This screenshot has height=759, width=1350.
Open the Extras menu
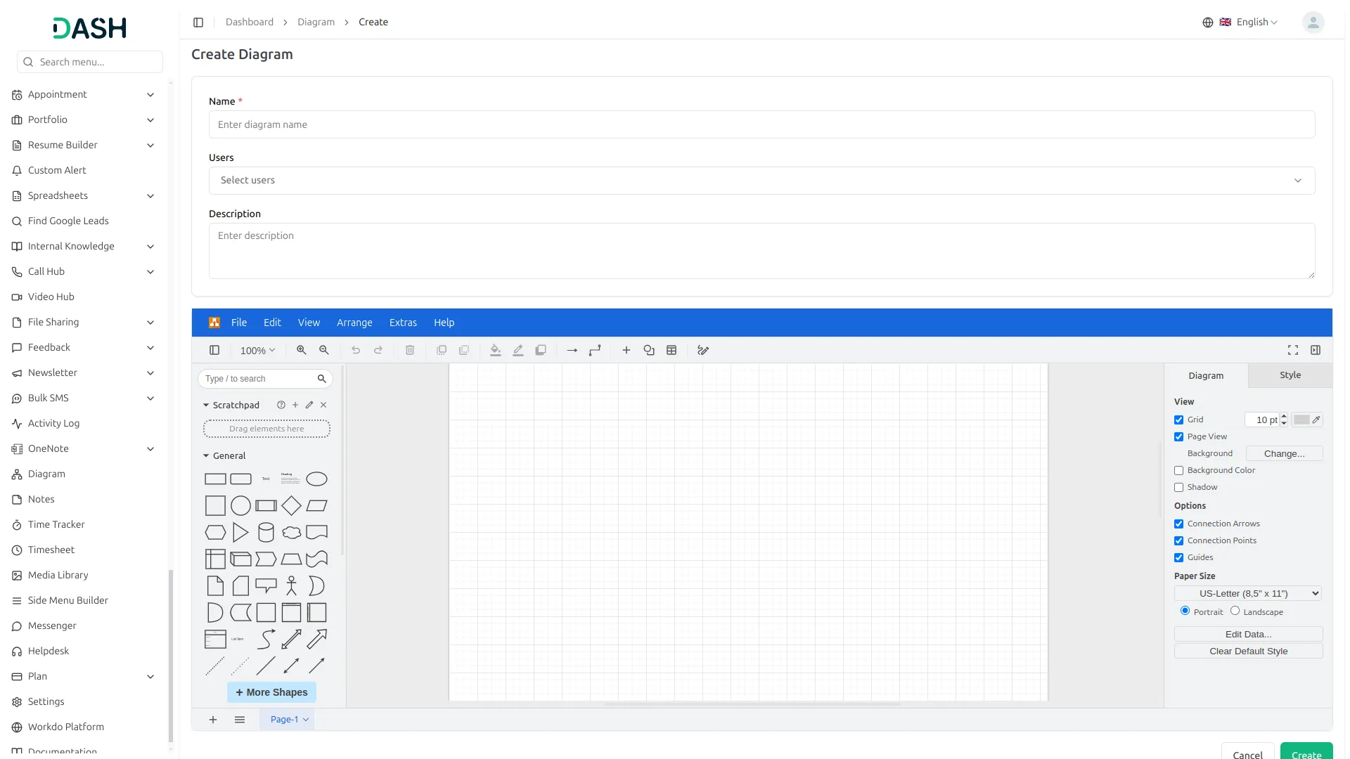pos(403,323)
